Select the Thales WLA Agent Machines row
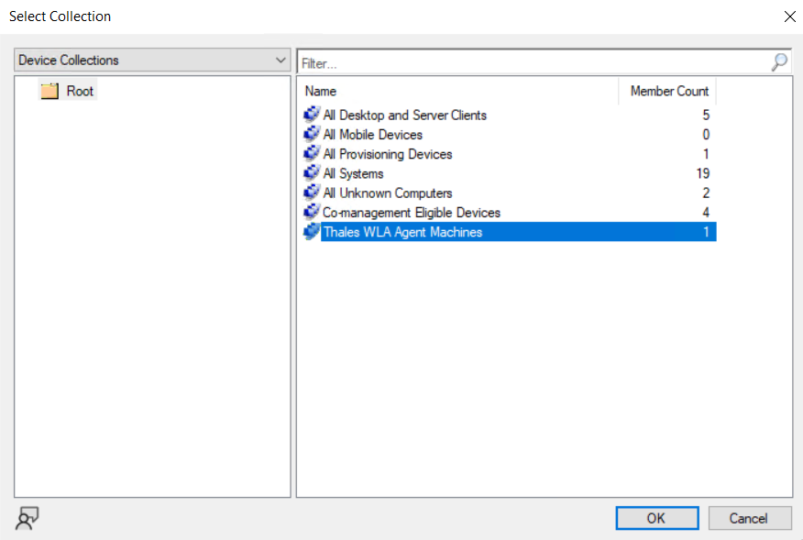803x540 pixels. tap(510, 232)
